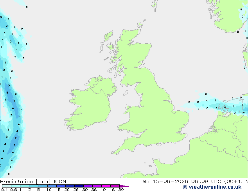Click the 'Precipitation' title word

pos(16,182)
